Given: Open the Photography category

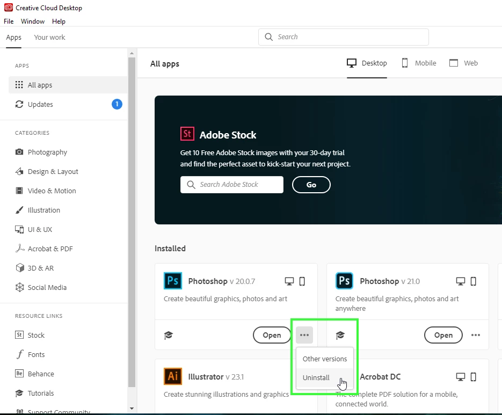Looking at the screenshot, I should click(47, 152).
